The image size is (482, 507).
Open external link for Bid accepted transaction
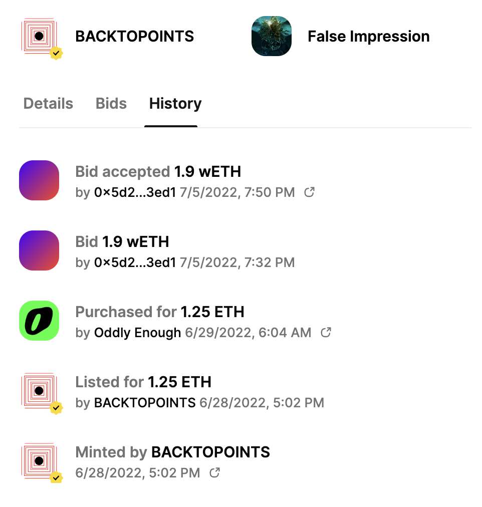(310, 192)
